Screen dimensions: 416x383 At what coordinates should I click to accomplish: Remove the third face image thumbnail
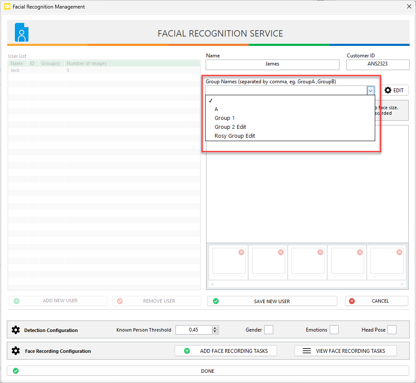320,252
